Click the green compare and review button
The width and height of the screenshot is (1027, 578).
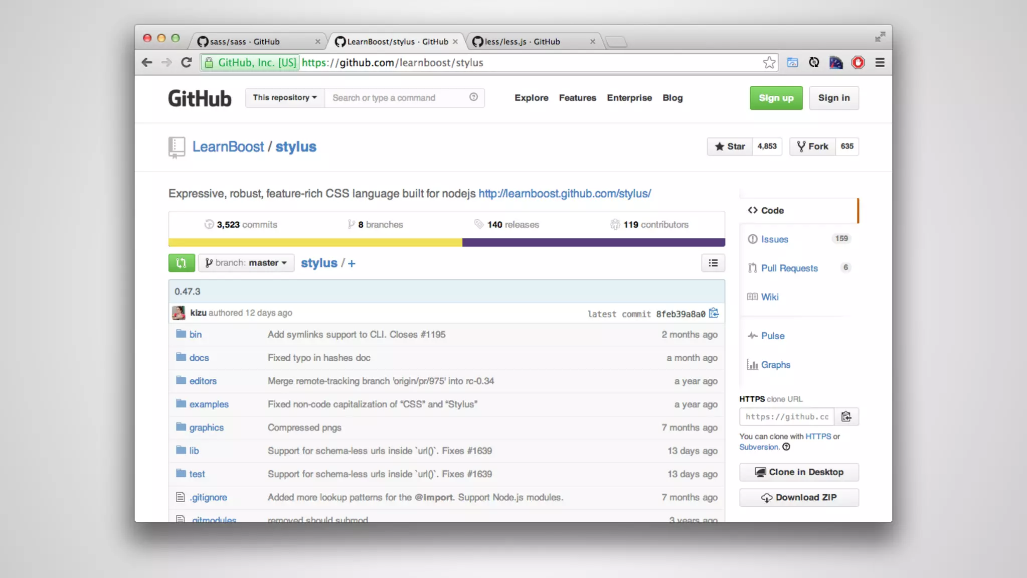coord(182,263)
